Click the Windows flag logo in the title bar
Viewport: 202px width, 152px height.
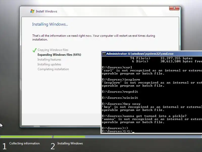[x=32, y=11]
